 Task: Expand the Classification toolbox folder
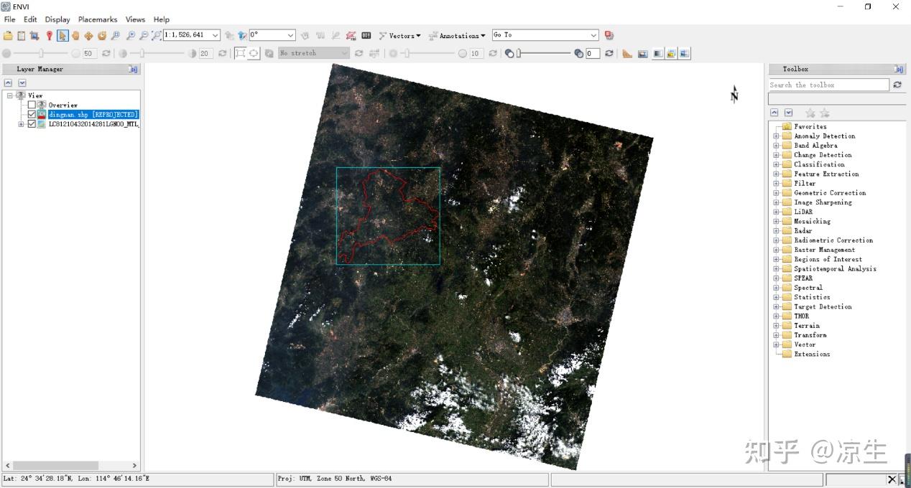pyautogui.click(x=776, y=164)
